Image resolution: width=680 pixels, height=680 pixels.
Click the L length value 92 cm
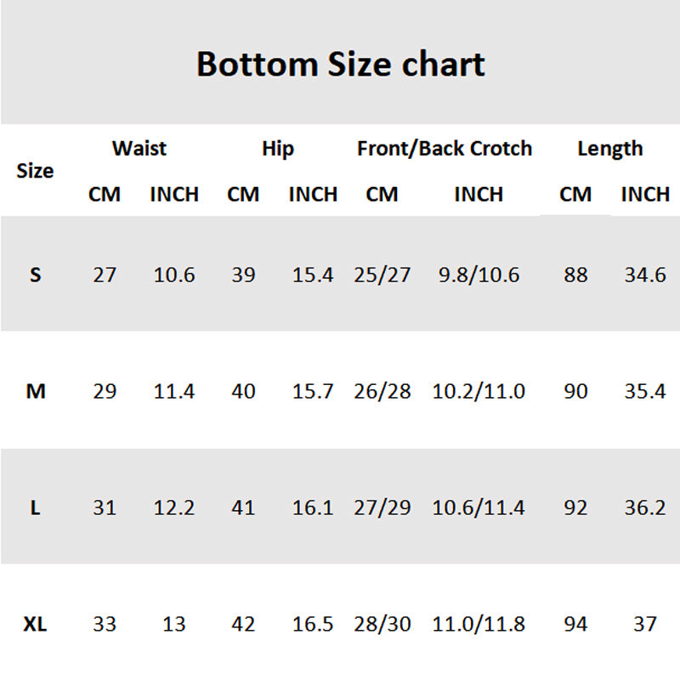pos(575,508)
